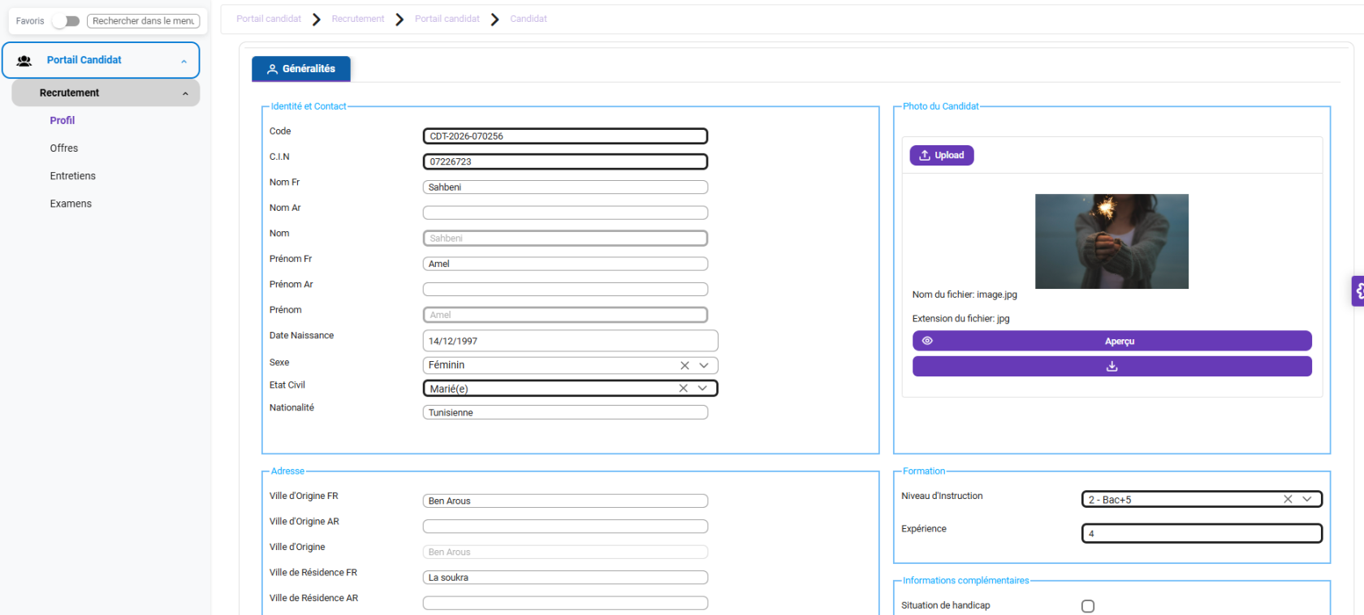Focus the Ville d'Origine AR field
Image resolution: width=1364 pixels, height=615 pixels.
(565, 527)
